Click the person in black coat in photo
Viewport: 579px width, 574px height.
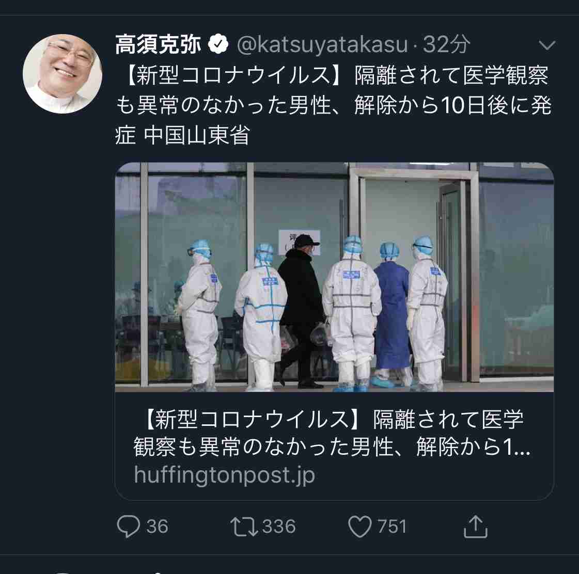click(x=302, y=311)
